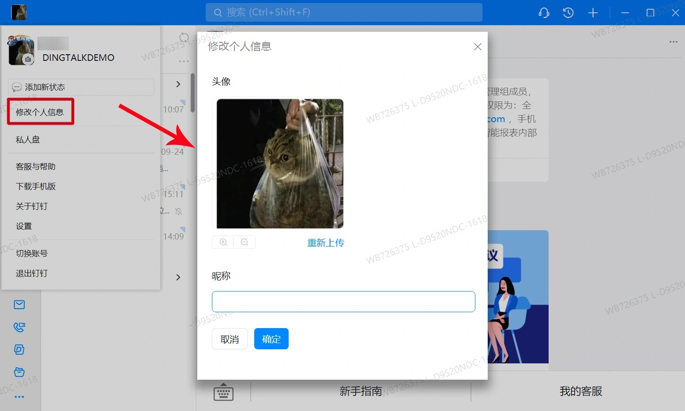This screenshot has width=685, height=411.
Task: Select 修改个人信息 menu item
Action: pos(40,112)
